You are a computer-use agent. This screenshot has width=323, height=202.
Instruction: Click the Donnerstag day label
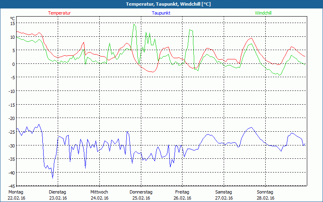point(141,192)
